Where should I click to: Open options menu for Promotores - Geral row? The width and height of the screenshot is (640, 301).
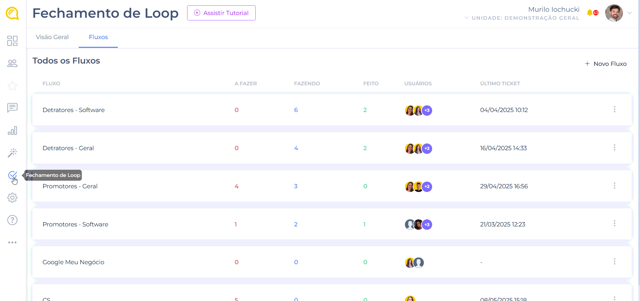(x=614, y=186)
